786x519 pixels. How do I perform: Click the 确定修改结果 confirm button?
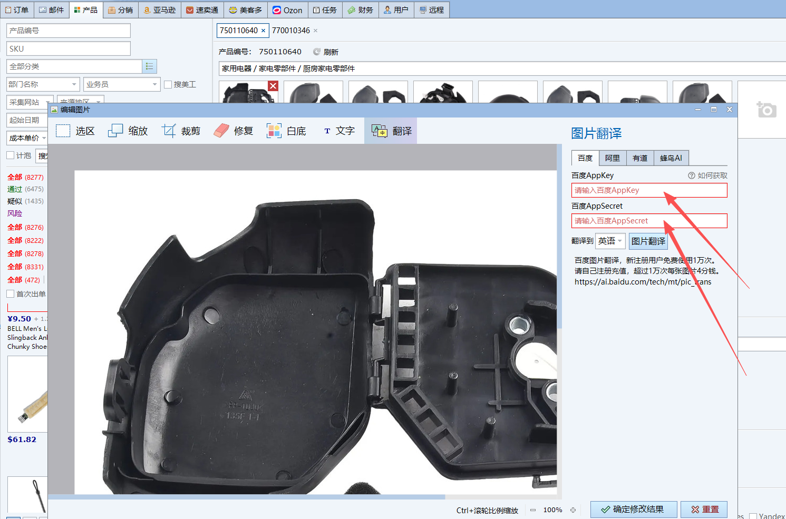point(634,510)
